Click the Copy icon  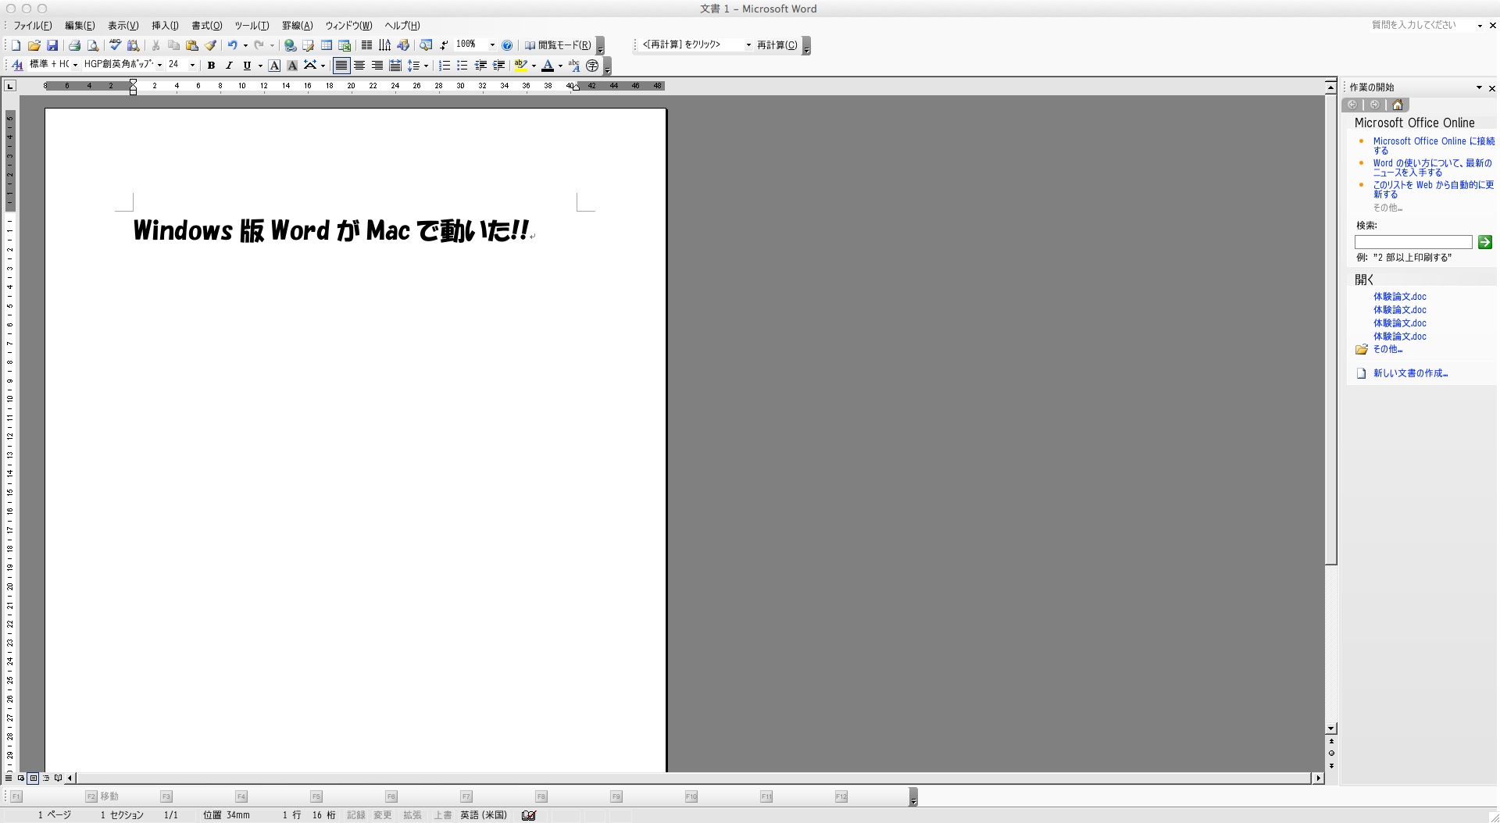click(173, 45)
